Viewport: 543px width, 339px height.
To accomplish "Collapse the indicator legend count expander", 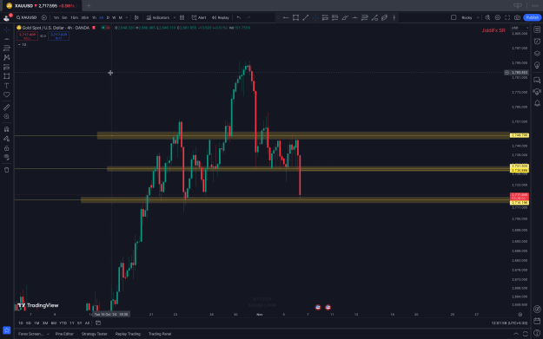I will [22, 44].
